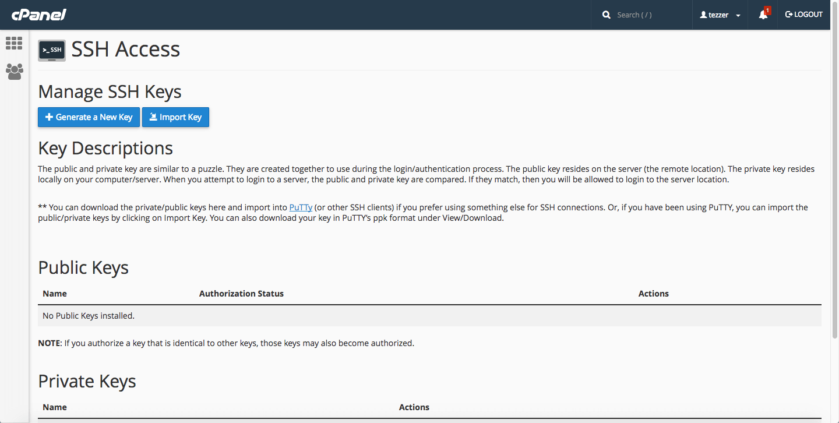Viewport: 839px width, 423px height.
Task: Open the notifications bell
Action: coord(763,15)
